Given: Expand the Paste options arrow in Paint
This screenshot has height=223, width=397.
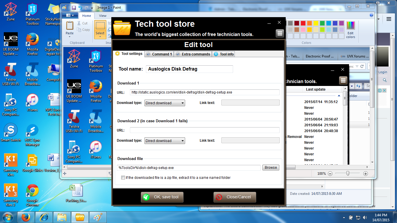Looking at the screenshot, I should pos(70,37).
